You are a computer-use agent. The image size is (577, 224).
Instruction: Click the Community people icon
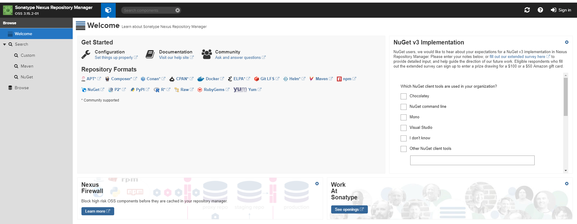pyautogui.click(x=207, y=54)
